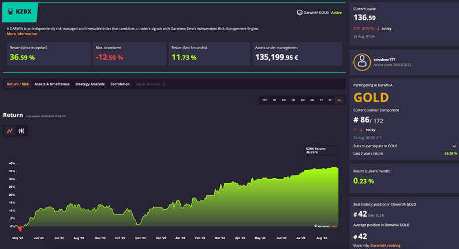Click the Correlation tab
The width and height of the screenshot is (459, 249).
[x=120, y=84]
